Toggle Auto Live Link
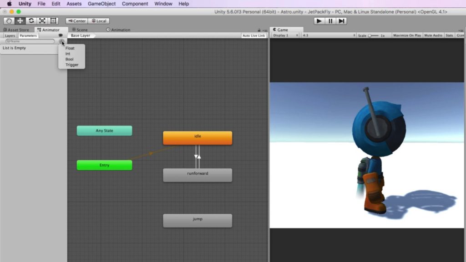The width and height of the screenshot is (466, 262). point(253,35)
